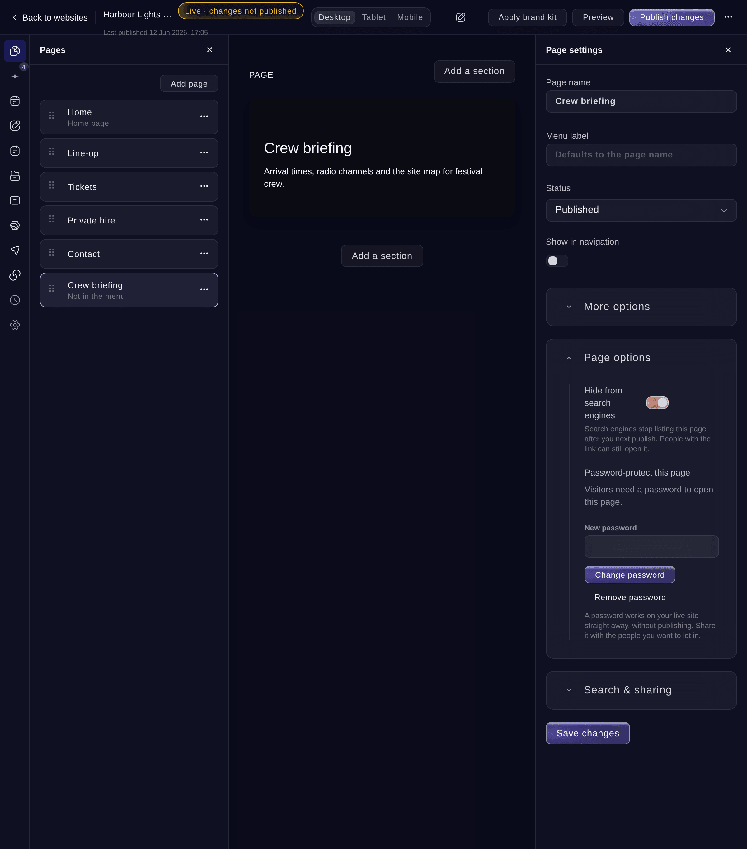Click the hexagon shapes sidebar icon
747x849 pixels.
15,226
